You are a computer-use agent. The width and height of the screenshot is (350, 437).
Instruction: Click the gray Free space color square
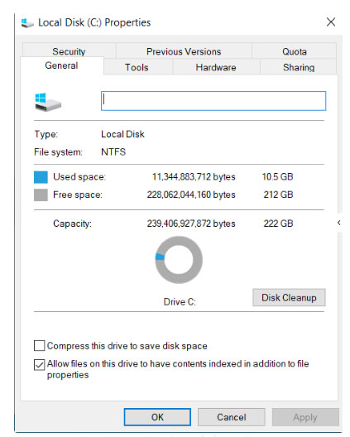[41, 194]
